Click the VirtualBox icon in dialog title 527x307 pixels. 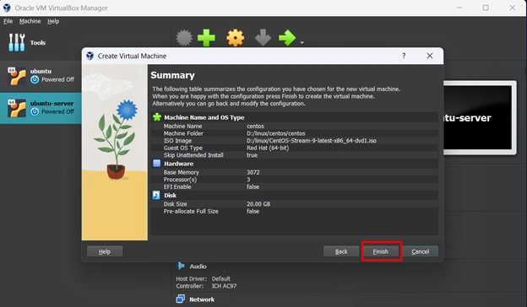90,56
